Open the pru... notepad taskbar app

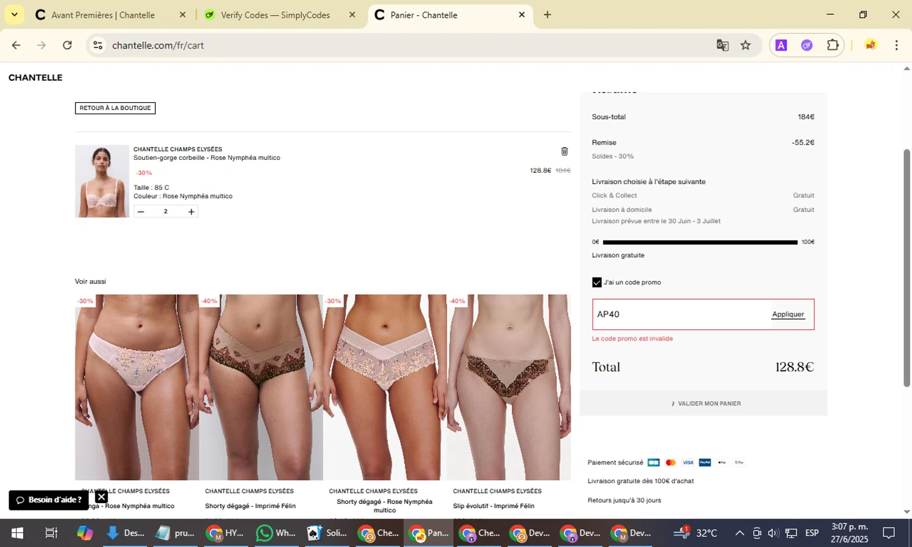(175, 533)
